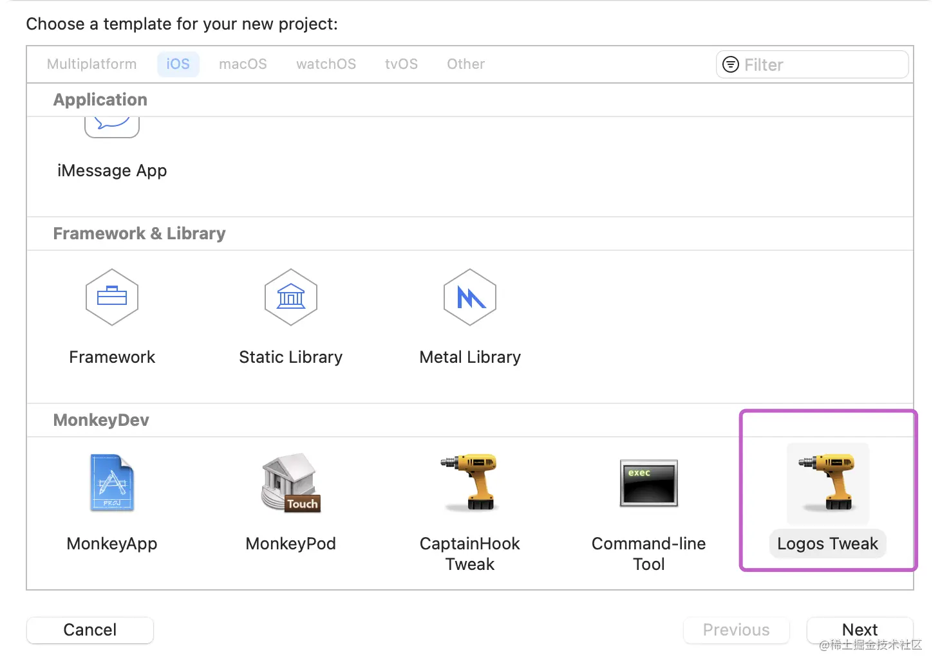Select the Logos Tweak drill icon
Image resolution: width=940 pixels, height=669 pixels.
828,482
